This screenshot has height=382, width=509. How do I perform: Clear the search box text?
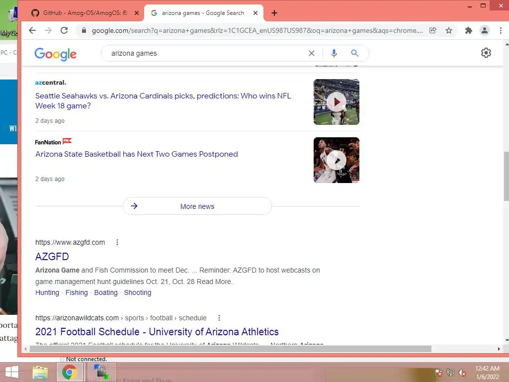click(x=311, y=53)
